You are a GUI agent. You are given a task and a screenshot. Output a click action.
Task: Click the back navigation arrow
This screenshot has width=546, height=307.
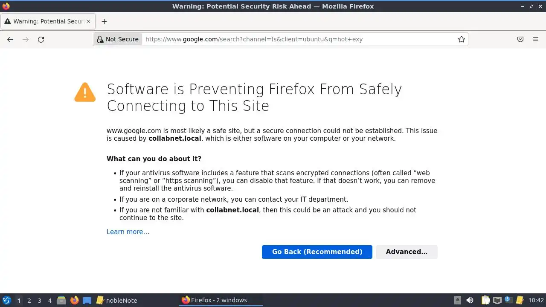(10, 39)
